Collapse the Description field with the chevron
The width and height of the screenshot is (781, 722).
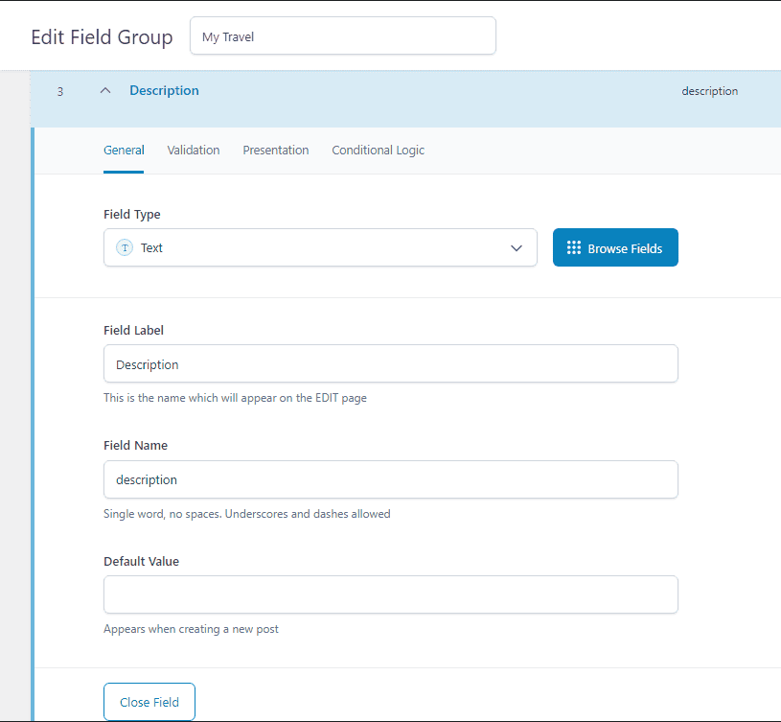[x=105, y=91]
